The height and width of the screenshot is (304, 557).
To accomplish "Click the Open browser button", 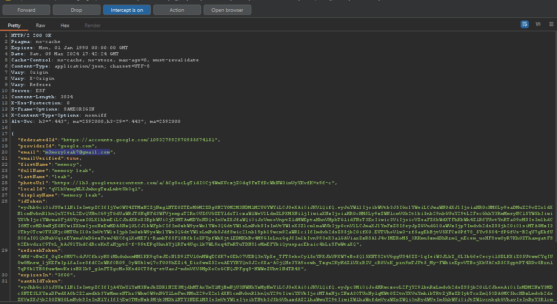I will 227,10.
